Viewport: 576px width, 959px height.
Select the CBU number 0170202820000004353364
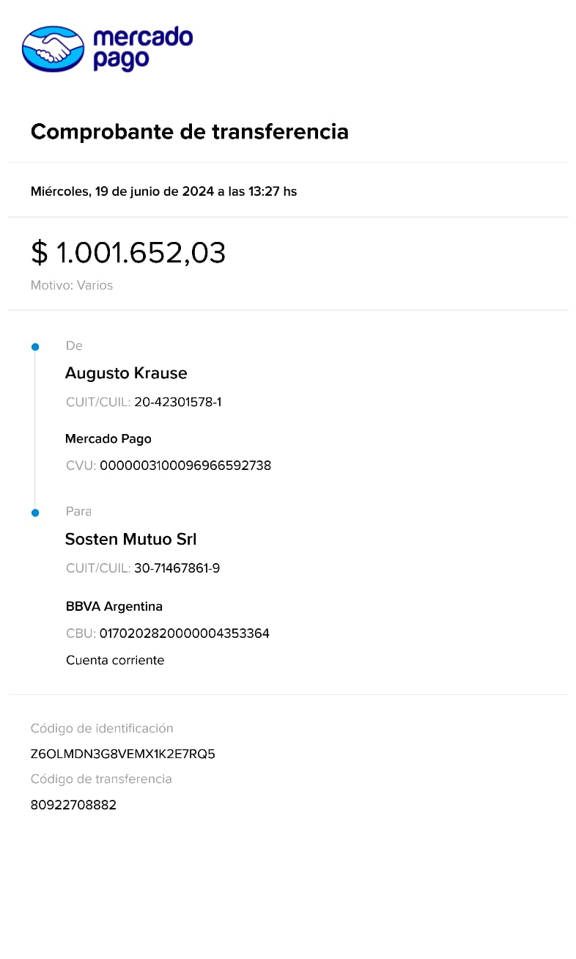[185, 633]
